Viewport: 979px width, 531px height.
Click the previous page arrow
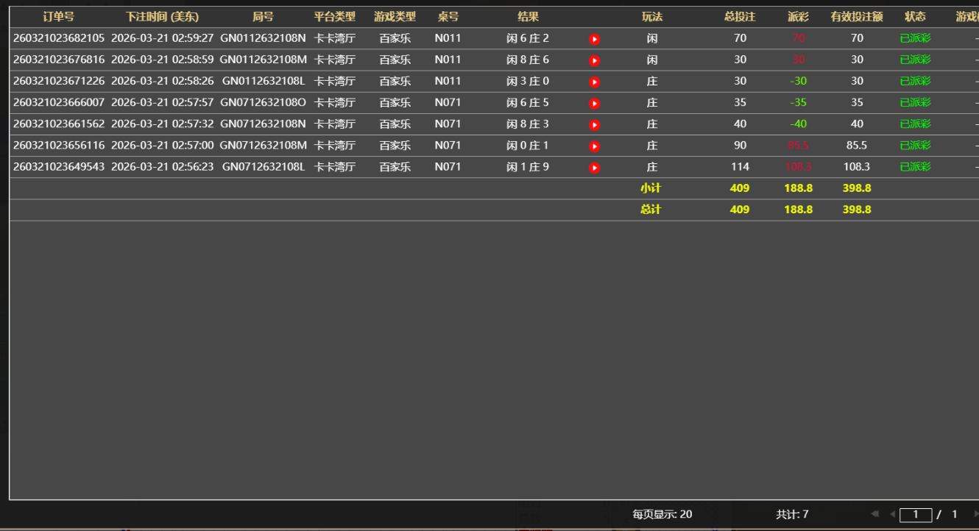[x=892, y=514]
